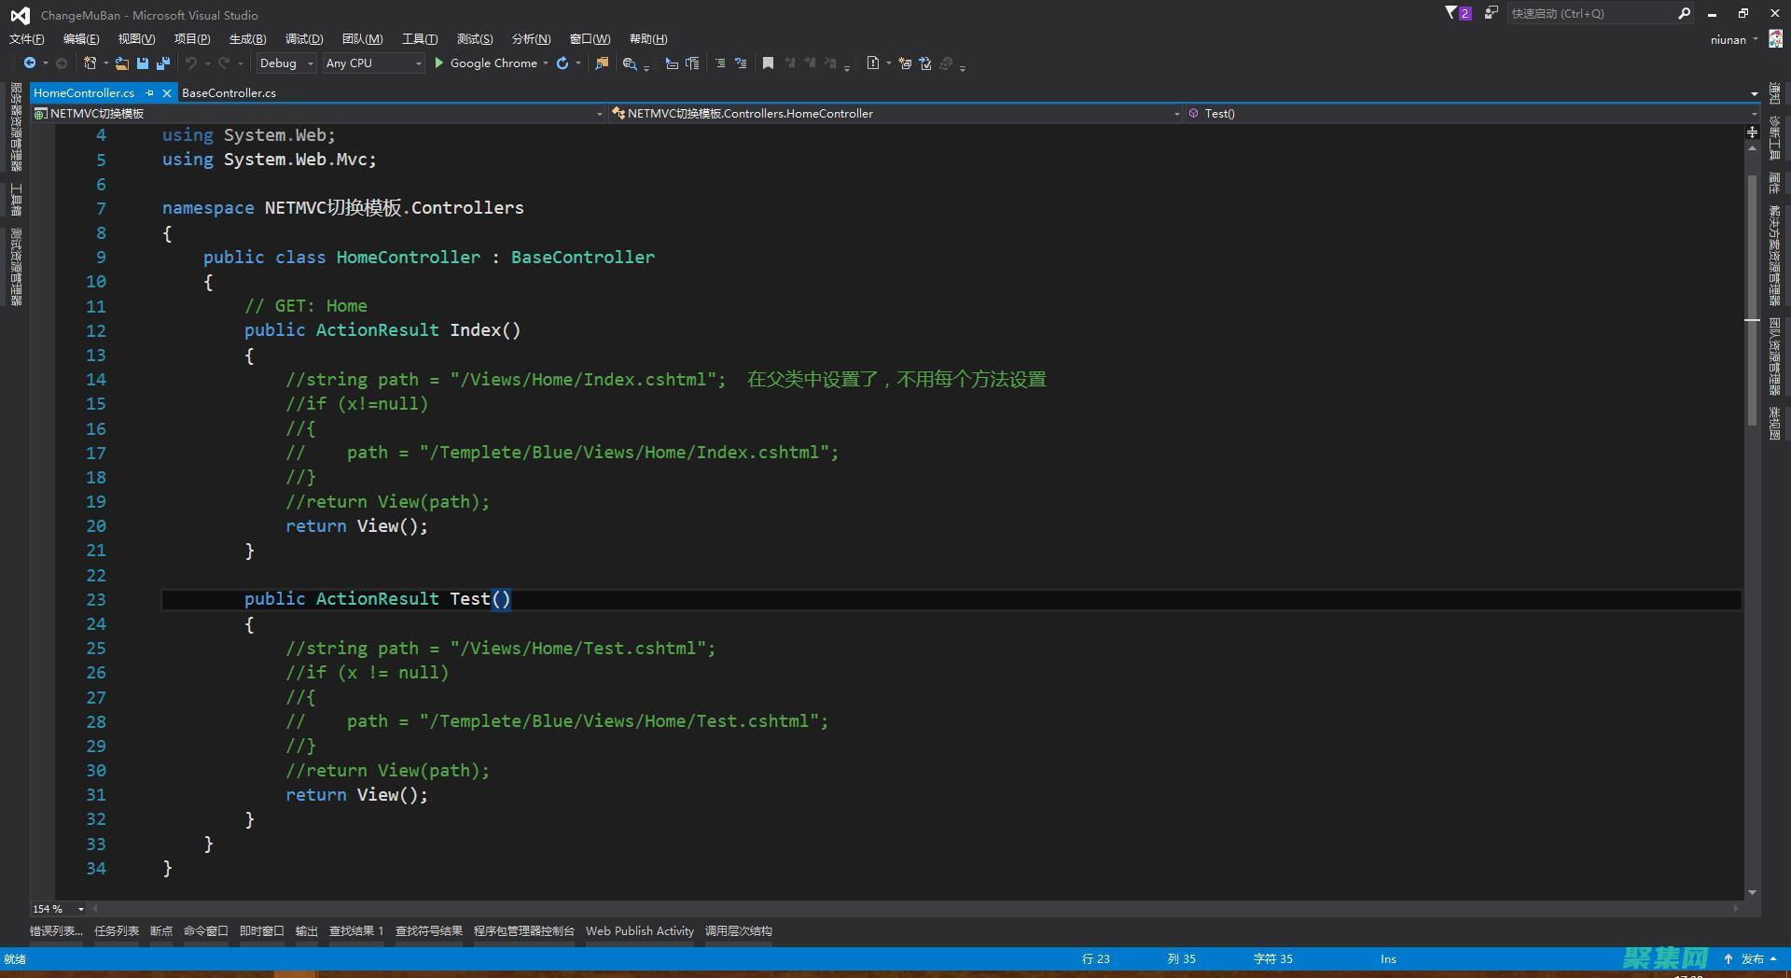
Task: Toggle a bookmark using the bookmark icon
Action: tap(768, 63)
